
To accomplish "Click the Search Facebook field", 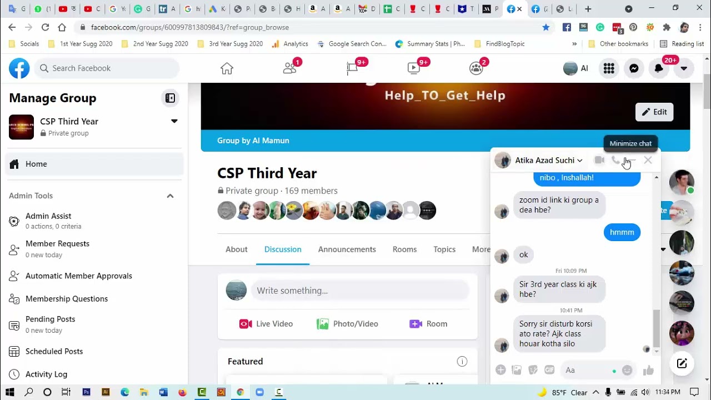I will (107, 68).
